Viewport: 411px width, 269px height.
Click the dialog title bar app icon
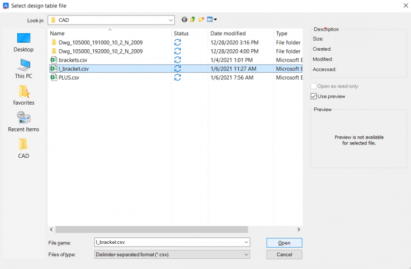[6, 6]
